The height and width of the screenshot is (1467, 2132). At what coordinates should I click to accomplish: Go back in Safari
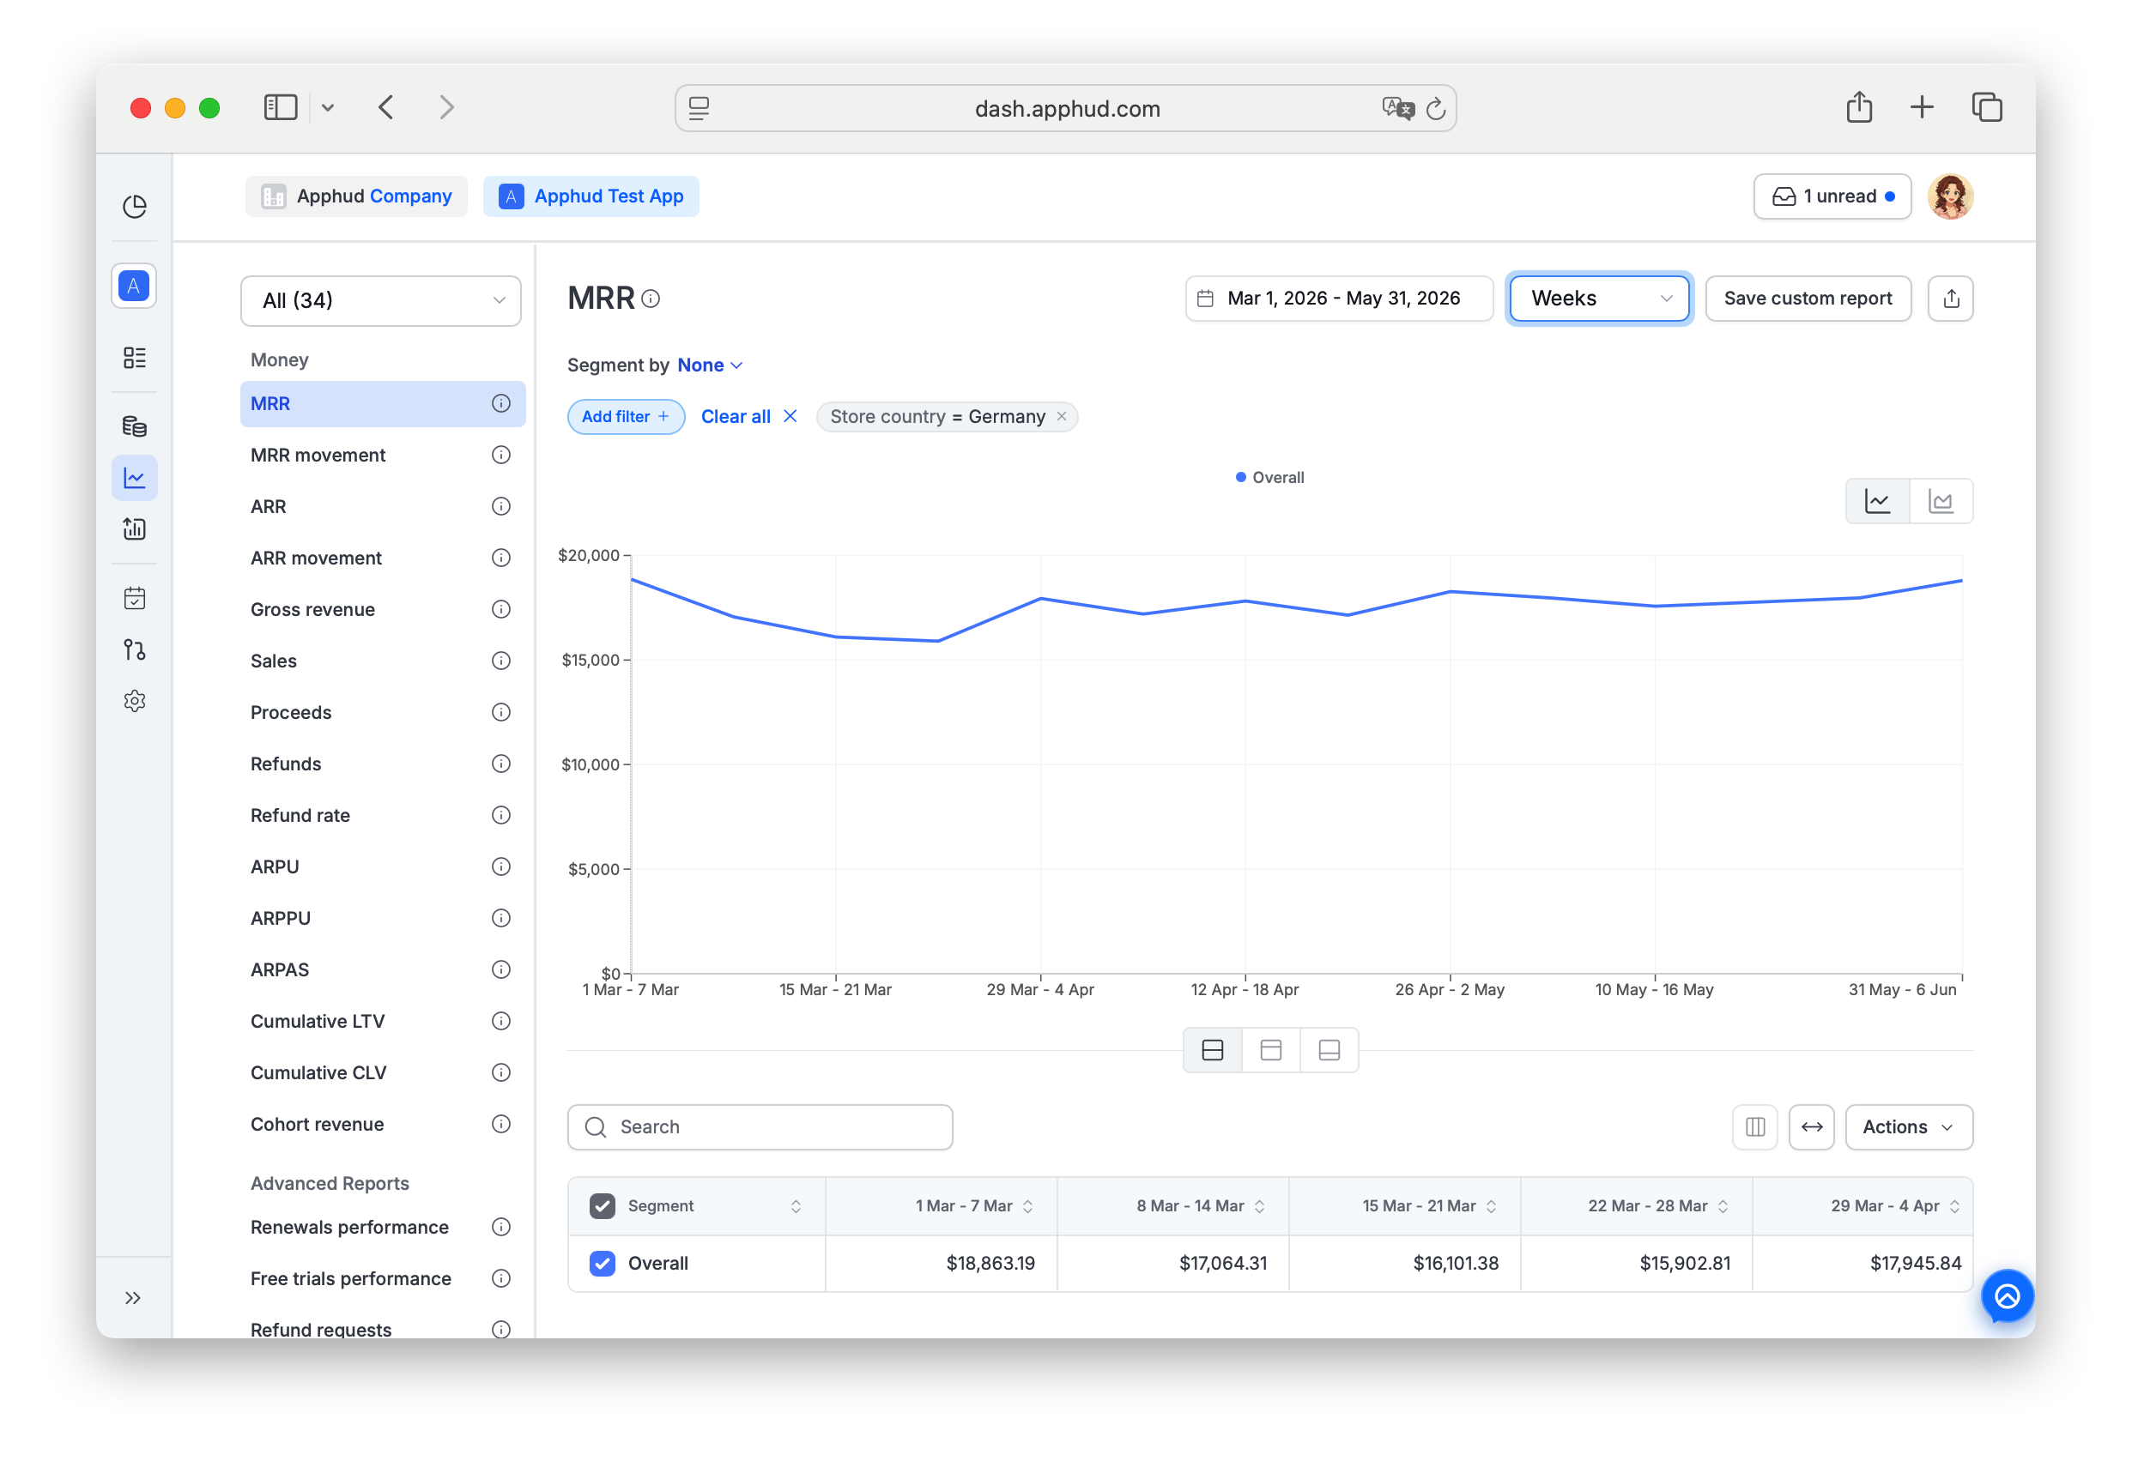pos(386,108)
